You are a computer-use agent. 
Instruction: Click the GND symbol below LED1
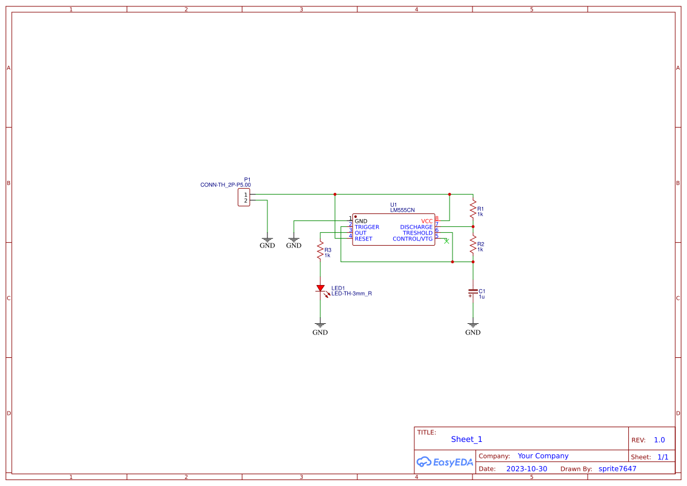click(320, 323)
